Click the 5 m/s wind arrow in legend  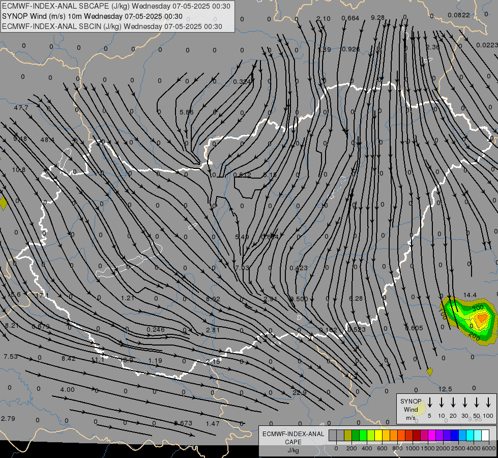(x=430, y=403)
